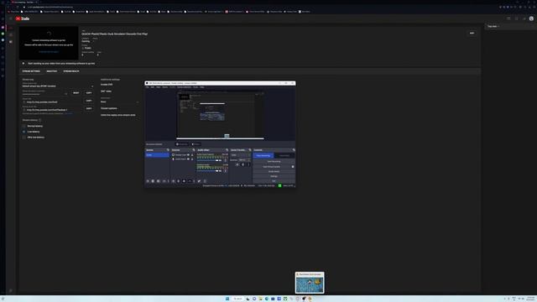The image size is (537, 302).
Task: Switch to the Stream Health tab
Action: coord(71,71)
